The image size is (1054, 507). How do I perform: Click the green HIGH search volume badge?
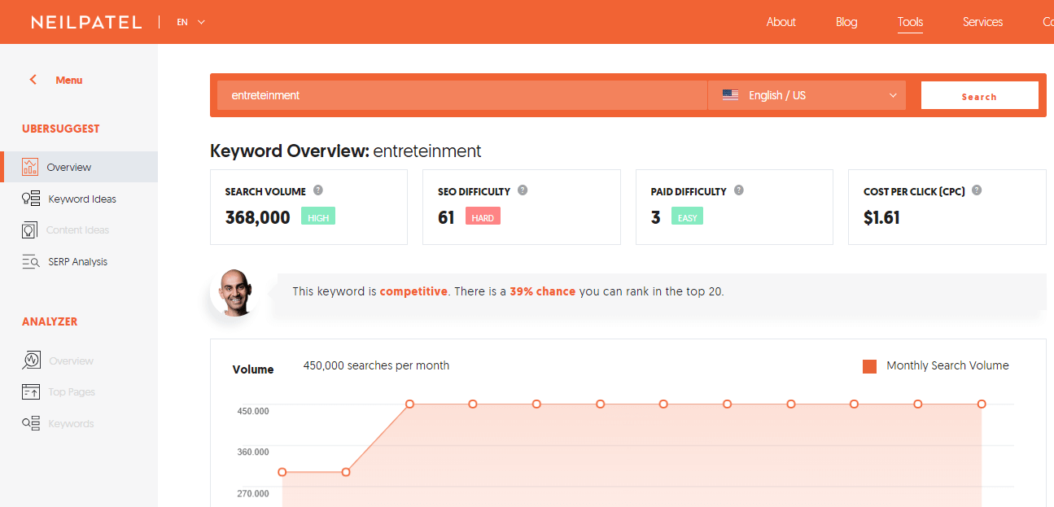coord(318,216)
